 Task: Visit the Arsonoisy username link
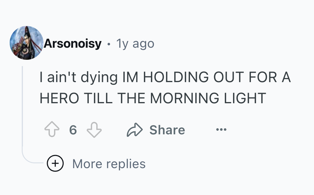pyautogui.click(x=73, y=43)
